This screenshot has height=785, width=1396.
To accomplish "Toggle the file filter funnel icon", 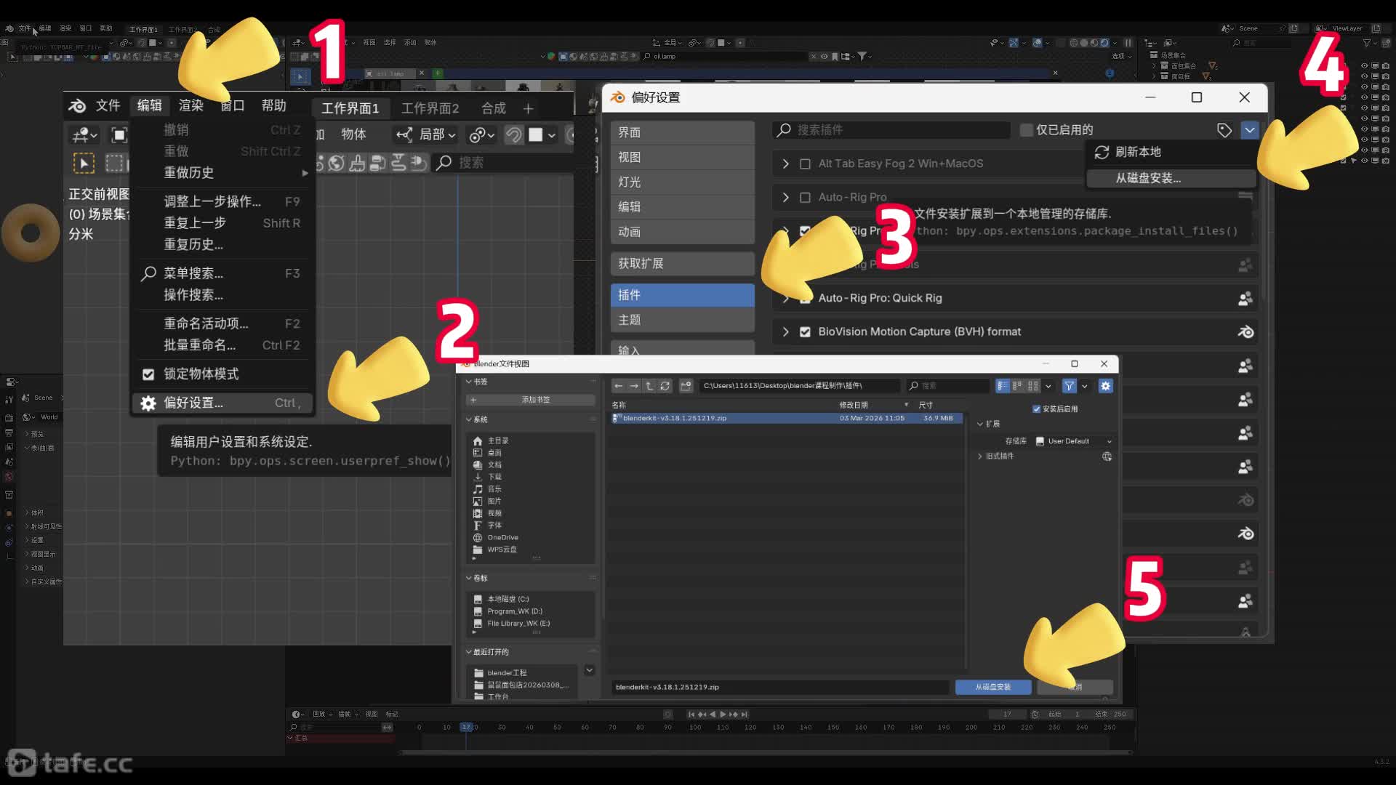I will click(x=1069, y=386).
